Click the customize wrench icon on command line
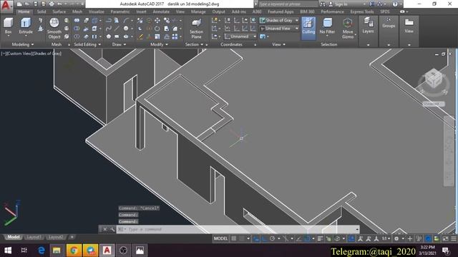This screenshot has height=257, width=458. pos(112,229)
